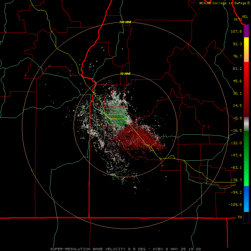Select the -63.1 velocity scale value
This screenshot has width=251, height=251.
point(236,168)
